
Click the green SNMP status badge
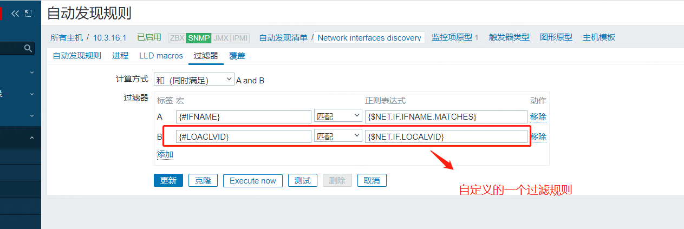coord(199,38)
